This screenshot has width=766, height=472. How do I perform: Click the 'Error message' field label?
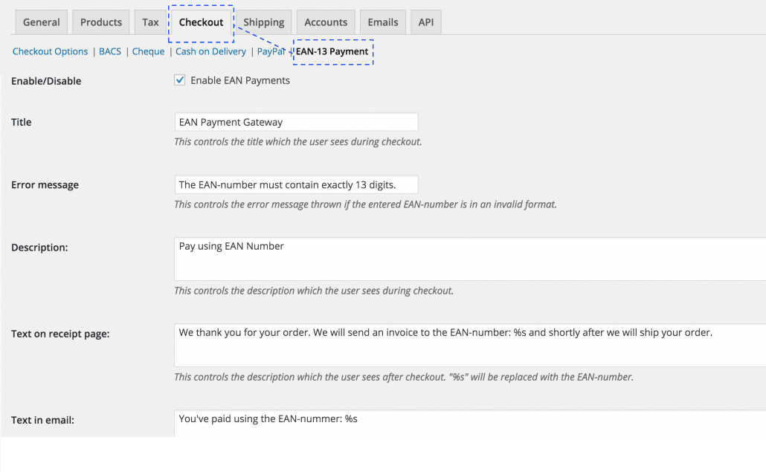click(x=45, y=185)
